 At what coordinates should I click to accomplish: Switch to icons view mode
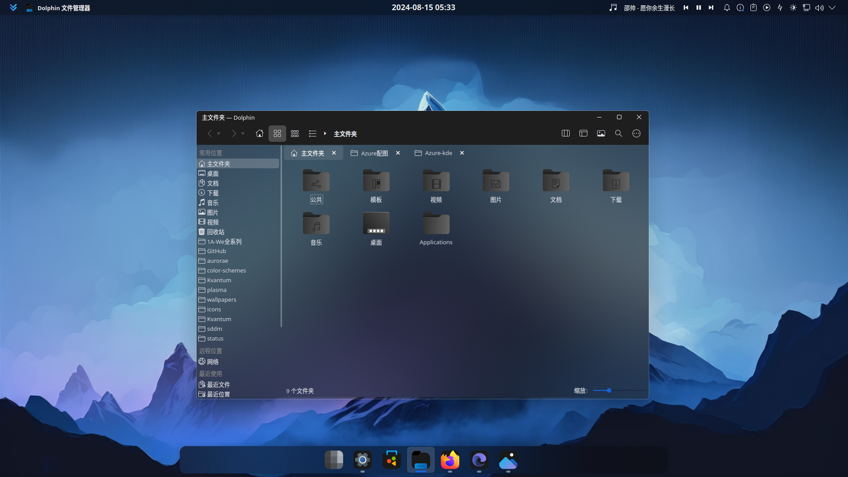click(x=277, y=133)
